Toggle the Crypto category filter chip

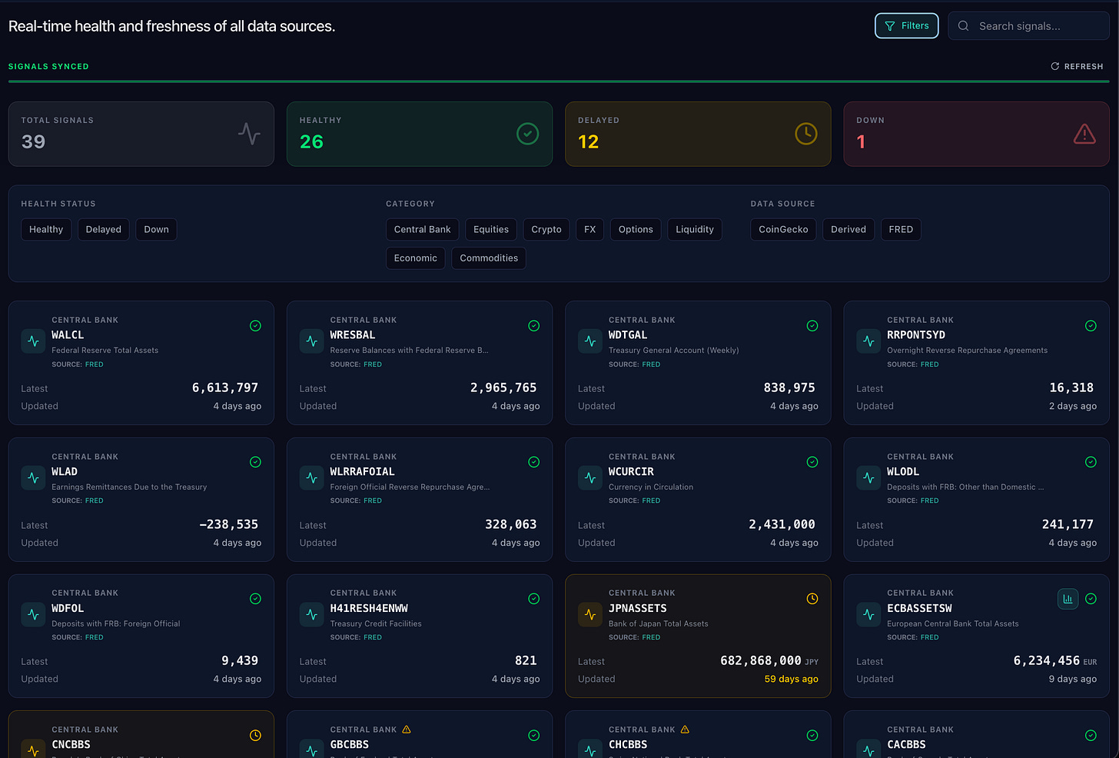546,229
